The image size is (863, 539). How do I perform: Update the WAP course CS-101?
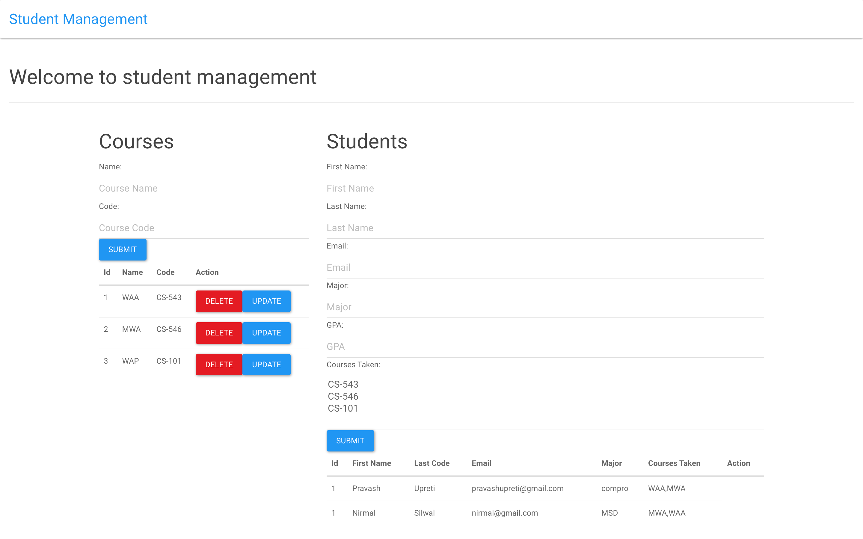pos(266,365)
